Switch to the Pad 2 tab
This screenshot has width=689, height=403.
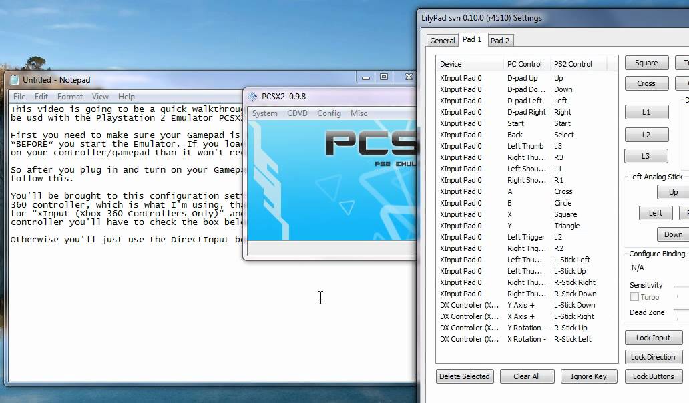coord(500,41)
